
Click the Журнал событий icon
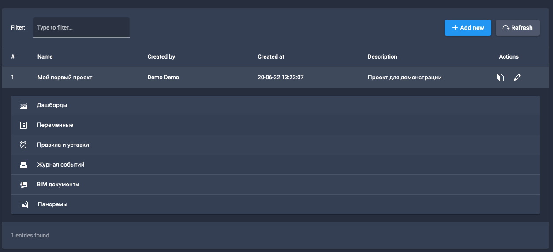(24, 165)
